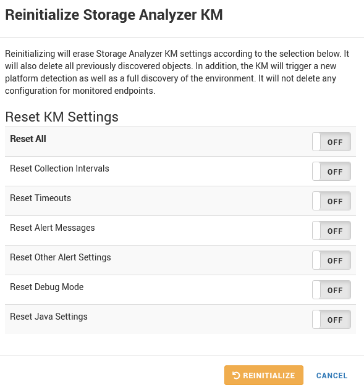Click the REINITIALIZE button text
Screen dimensions: 364x390
269,375
